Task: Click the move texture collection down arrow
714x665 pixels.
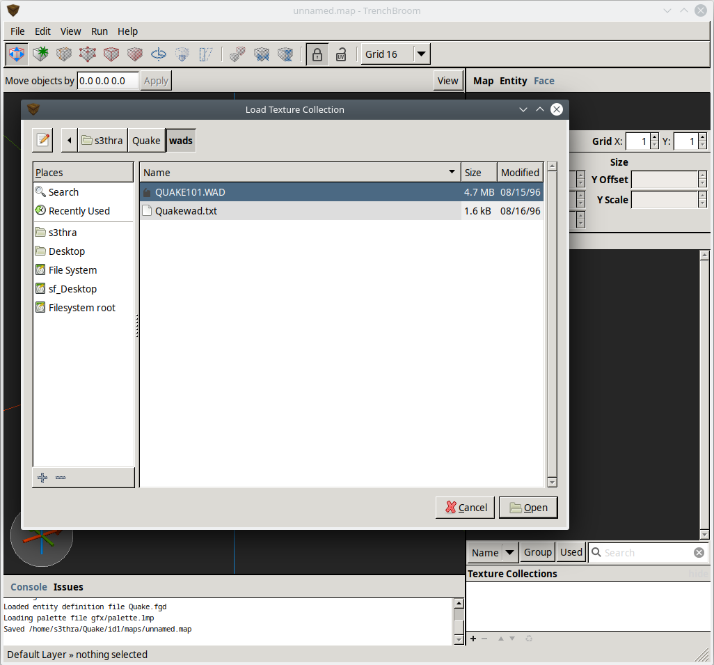Action: click(x=512, y=639)
